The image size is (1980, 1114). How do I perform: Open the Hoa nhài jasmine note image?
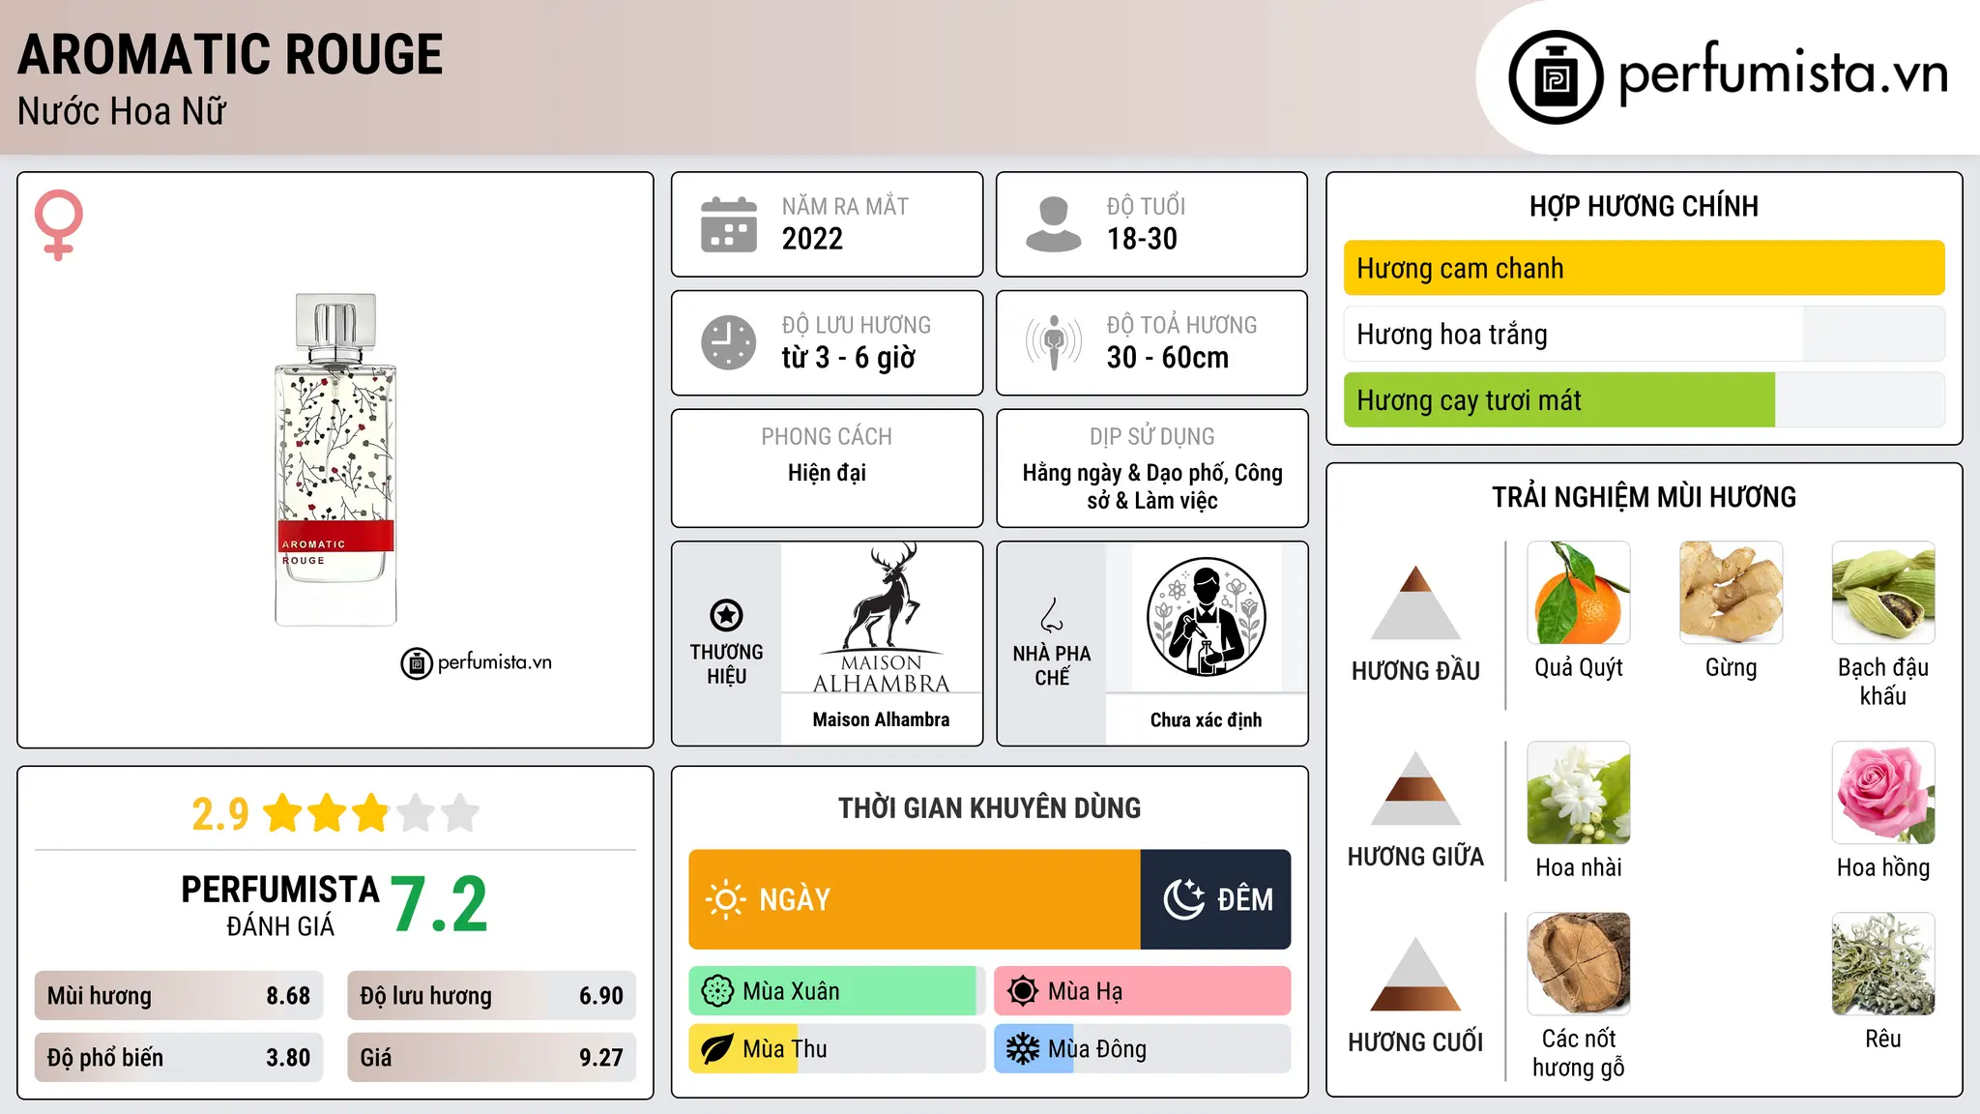click(1579, 793)
